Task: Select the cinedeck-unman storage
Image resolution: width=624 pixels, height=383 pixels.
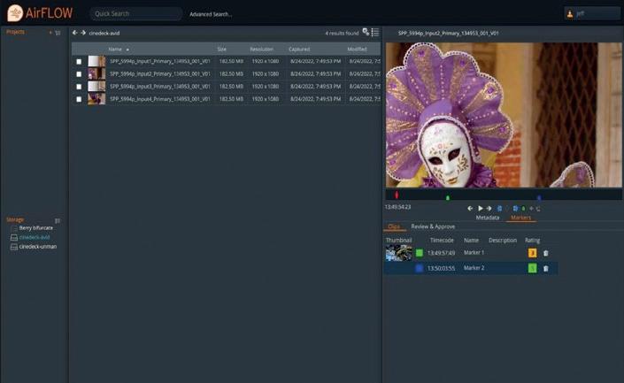Action: [x=38, y=247]
